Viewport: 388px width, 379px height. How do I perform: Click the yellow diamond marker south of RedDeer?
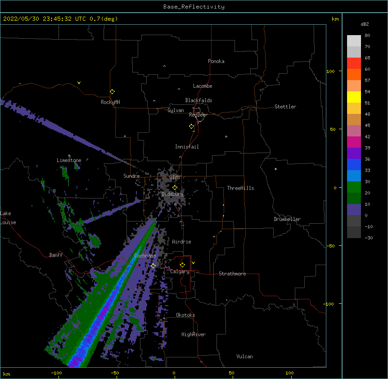tap(191, 126)
